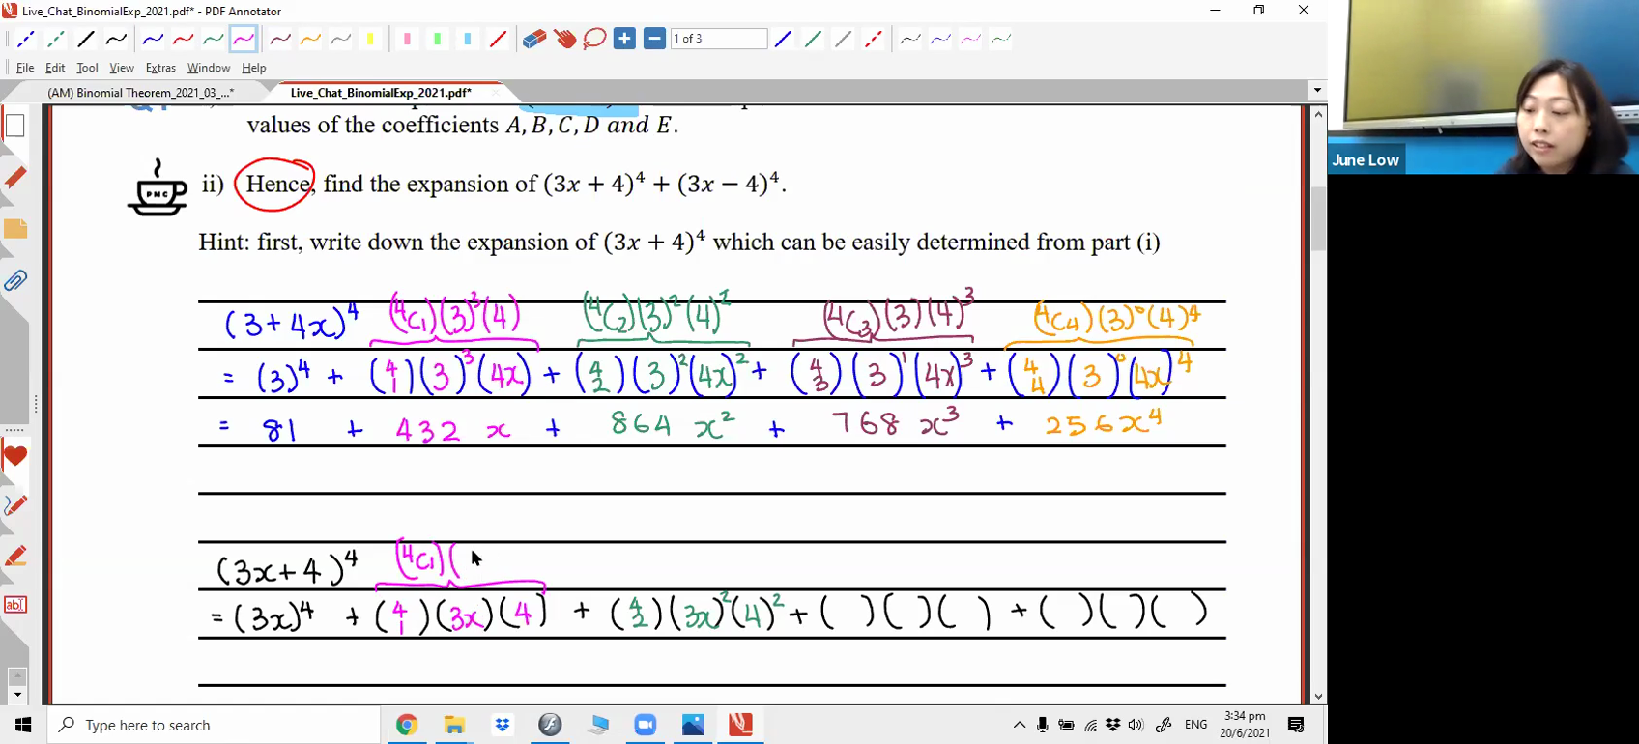The image size is (1639, 744).
Task: Open the volume control in system tray
Action: point(1136,725)
